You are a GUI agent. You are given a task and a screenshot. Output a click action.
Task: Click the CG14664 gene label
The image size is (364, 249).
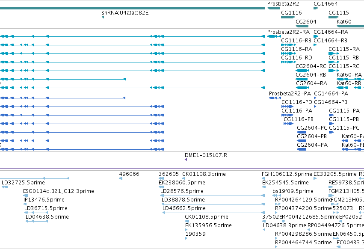(x=326, y=4)
